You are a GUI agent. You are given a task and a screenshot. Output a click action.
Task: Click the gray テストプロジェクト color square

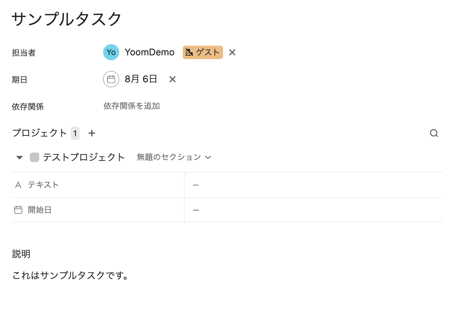[x=34, y=157]
